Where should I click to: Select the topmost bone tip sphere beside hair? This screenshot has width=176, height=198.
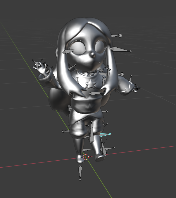[x=120, y=36]
